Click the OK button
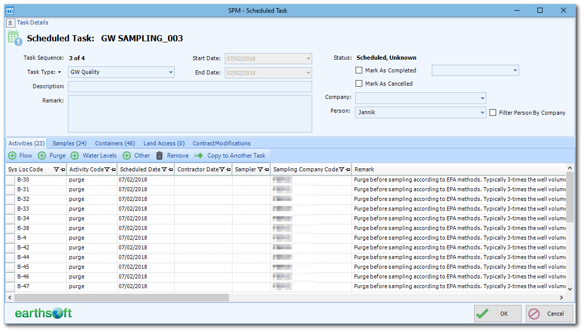The width and height of the screenshot is (584, 332). coord(497,314)
